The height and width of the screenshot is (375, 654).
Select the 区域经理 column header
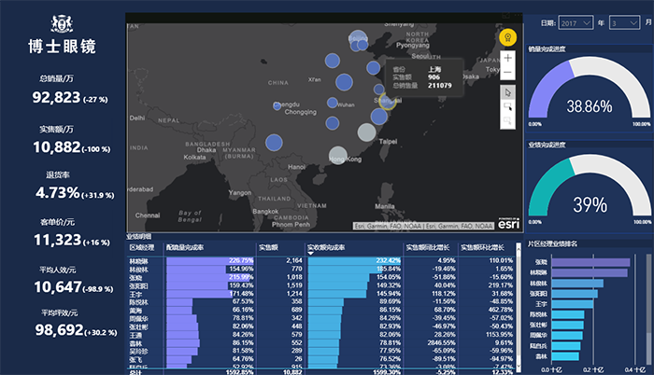(144, 248)
